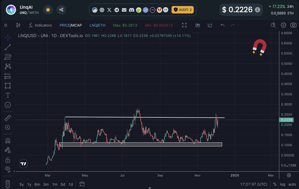
Task: Select the crosshair cursor tool
Action: (8, 38)
